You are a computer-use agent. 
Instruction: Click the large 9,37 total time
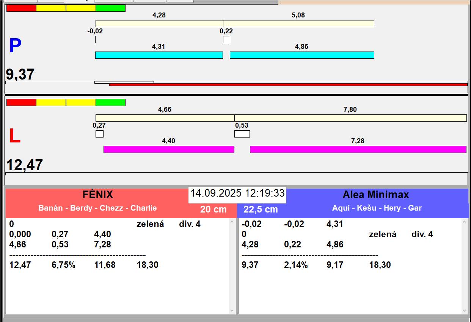20,74
